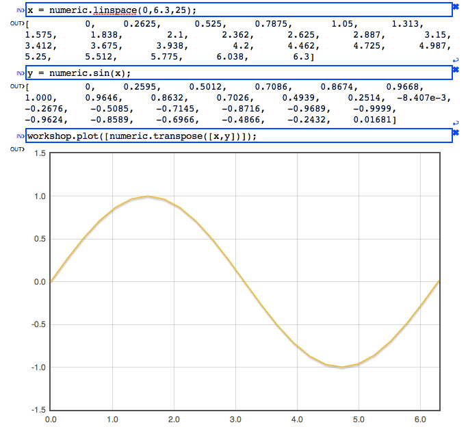The image size is (468, 427).
Task: Delete the workshop.plot cell with its X icon
Action: point(456,133)
